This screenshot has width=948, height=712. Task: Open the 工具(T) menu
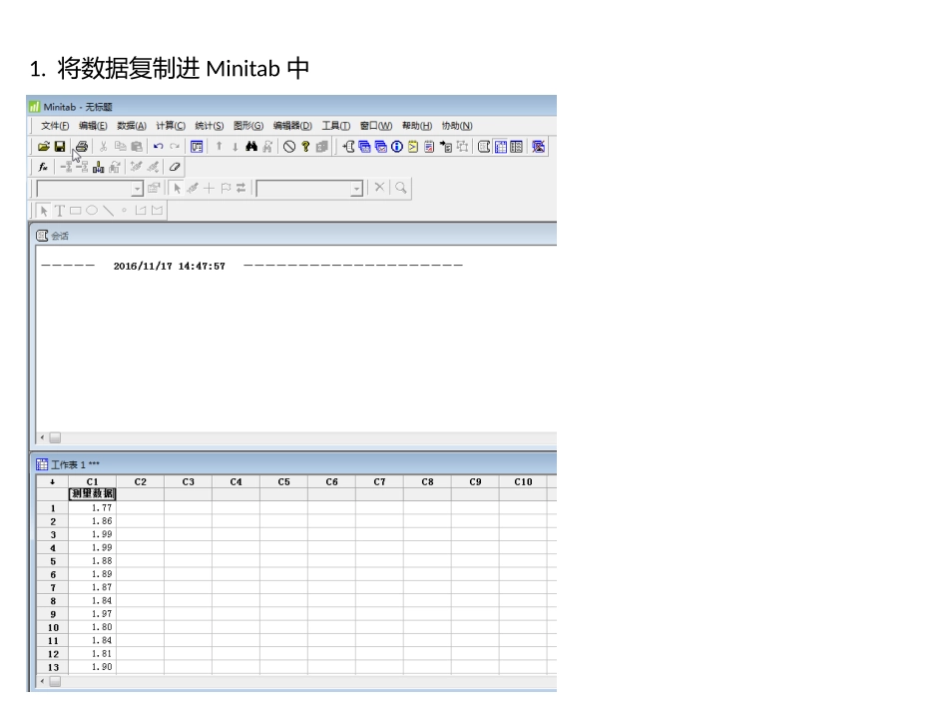click(336, 126)
